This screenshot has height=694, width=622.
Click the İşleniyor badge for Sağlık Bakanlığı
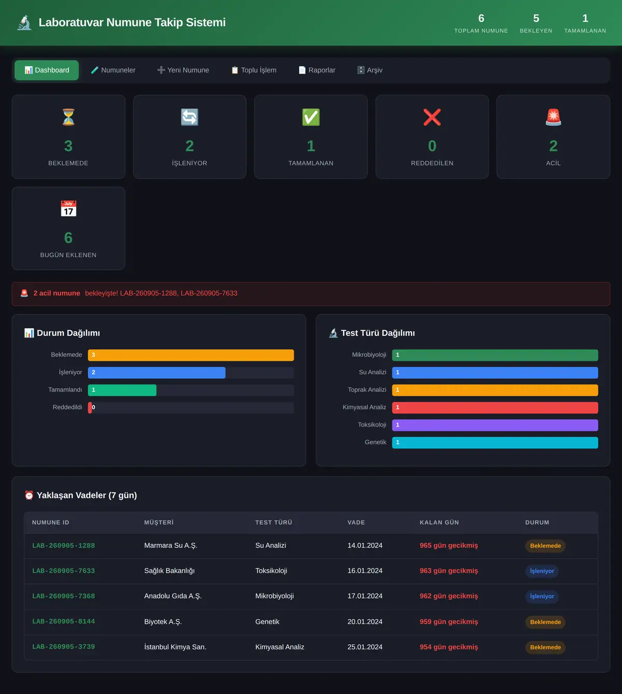pos(542,571)
